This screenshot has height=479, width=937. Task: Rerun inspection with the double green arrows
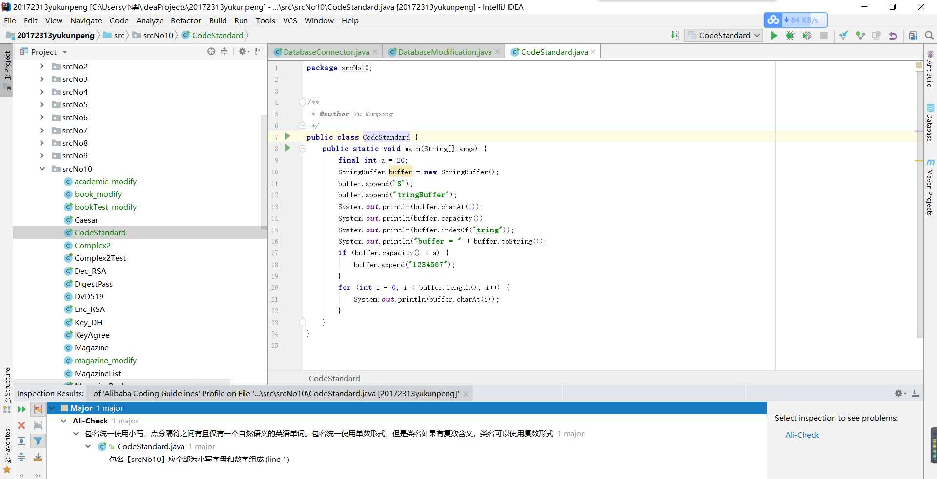tap(21, 409)
